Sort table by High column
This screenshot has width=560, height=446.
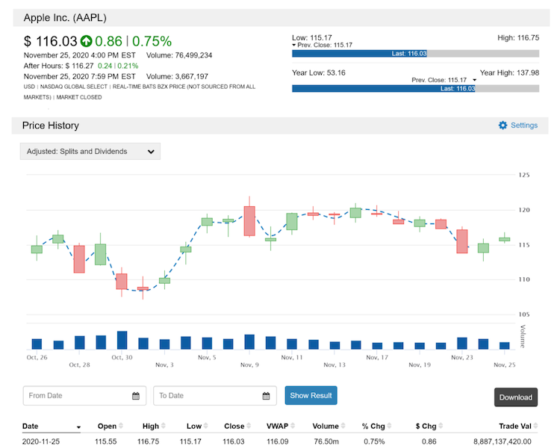click(154, 426)
